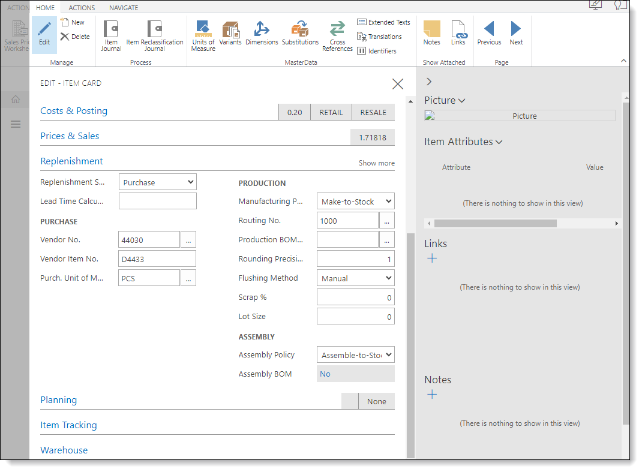Expand the Planning FastTab
This screenshot has width=642, height=472.
[59, 400]
